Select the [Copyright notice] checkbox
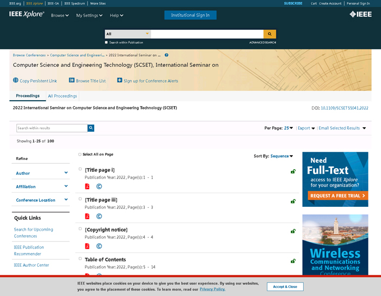381x296 pixels. [x=80, y=229]
